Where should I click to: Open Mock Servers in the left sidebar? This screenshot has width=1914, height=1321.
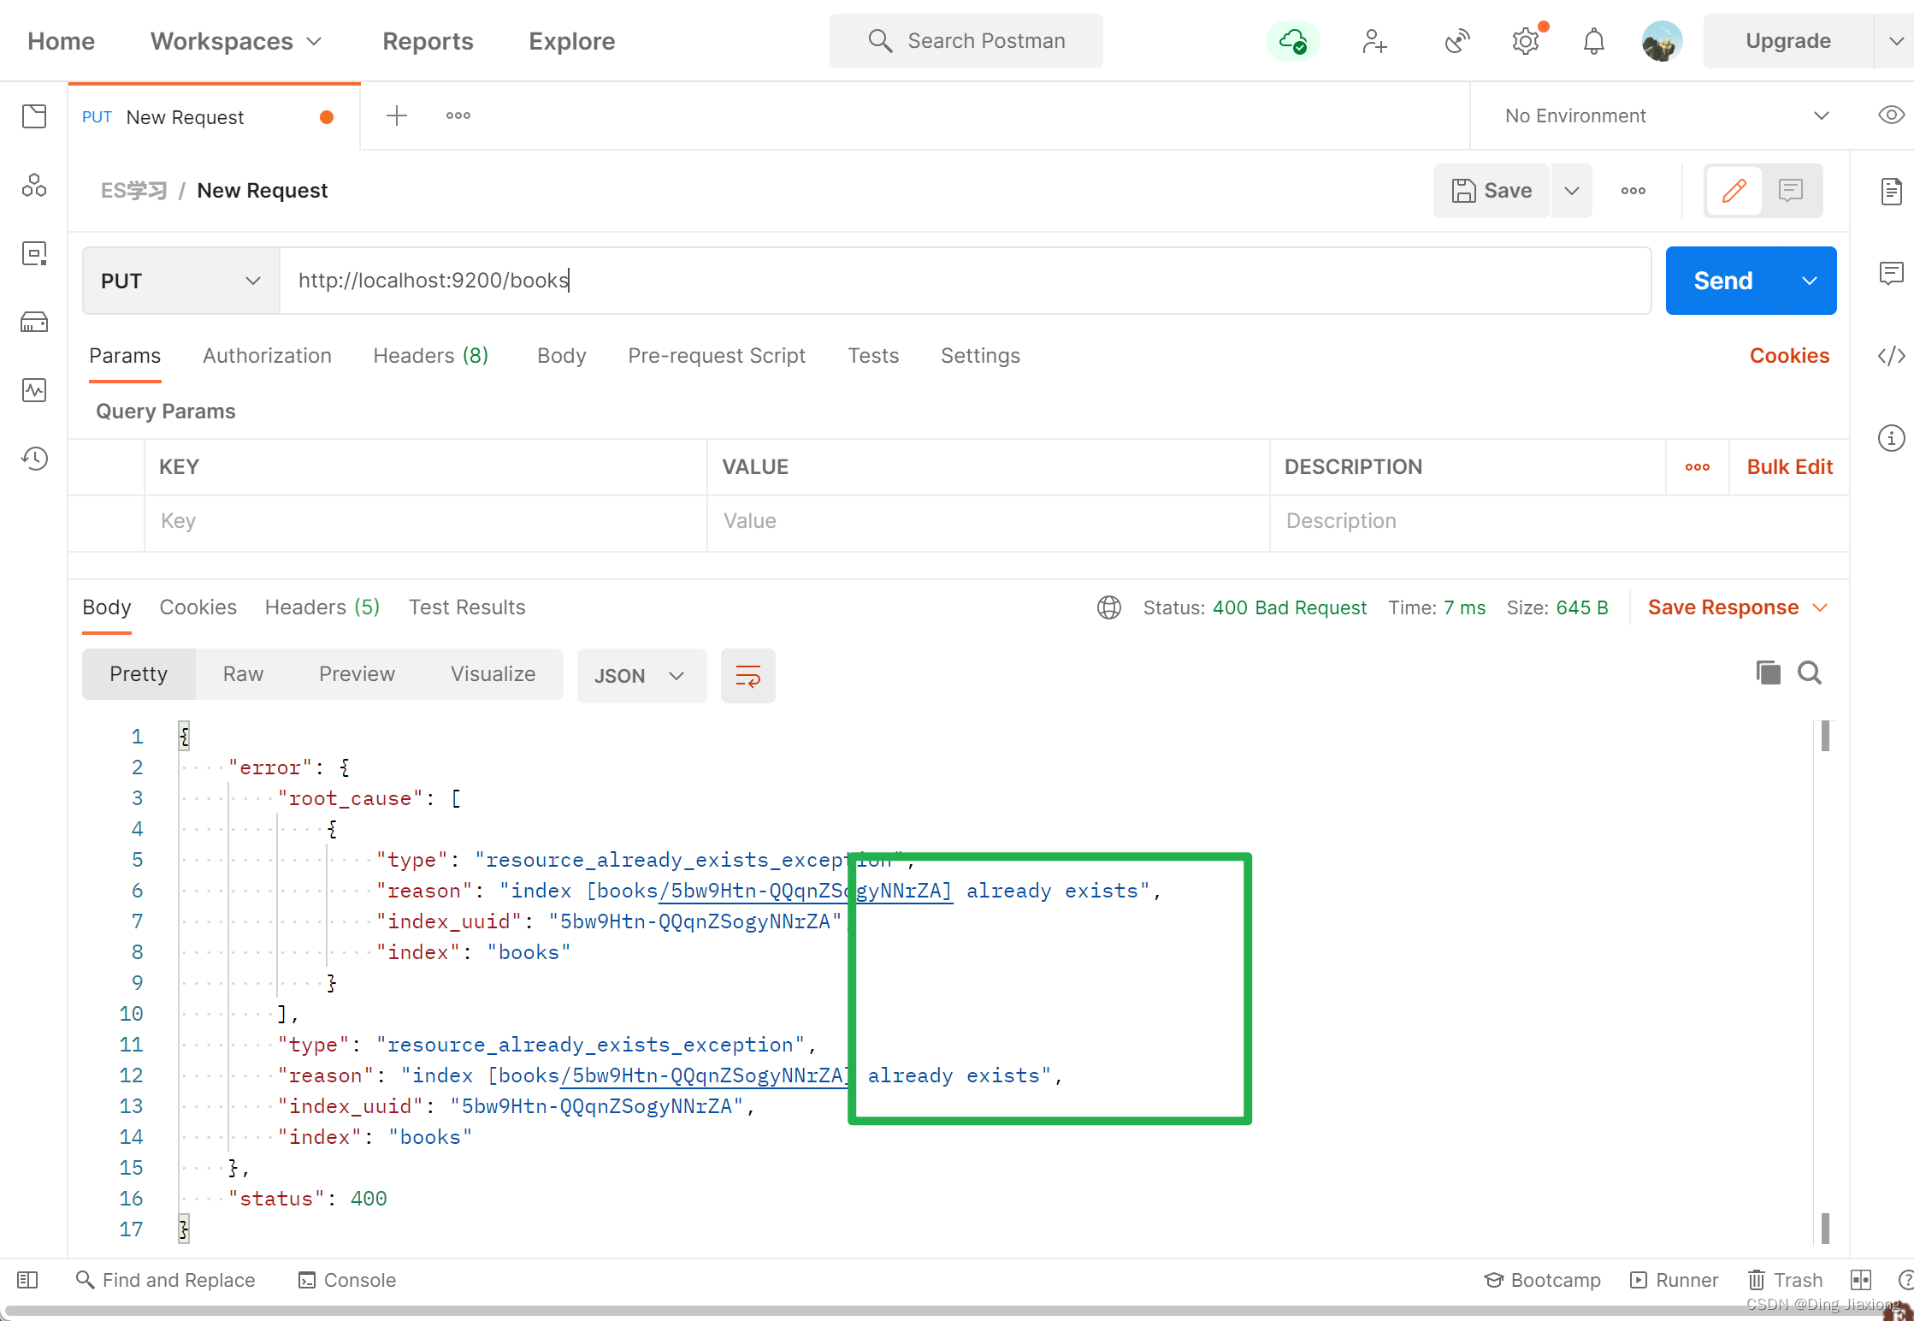click(34, 322)
